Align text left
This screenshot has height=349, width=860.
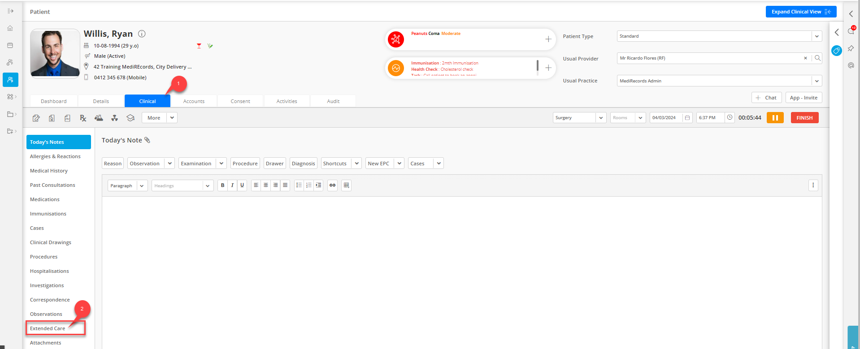(x=256, y=185)
